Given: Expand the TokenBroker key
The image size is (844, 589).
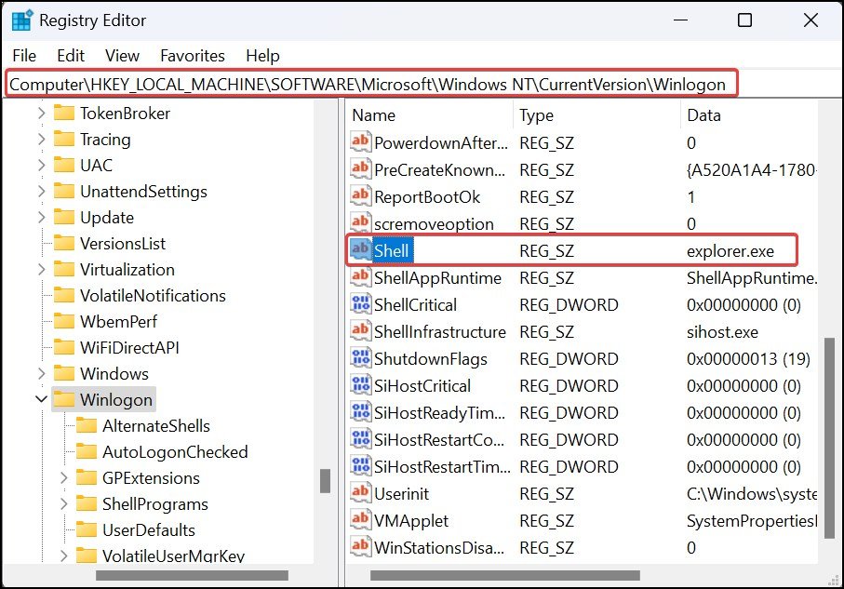Looking at the screenshot, I should coord(42,114).
